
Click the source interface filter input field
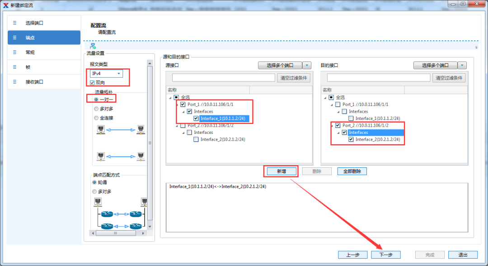(224, 78)
